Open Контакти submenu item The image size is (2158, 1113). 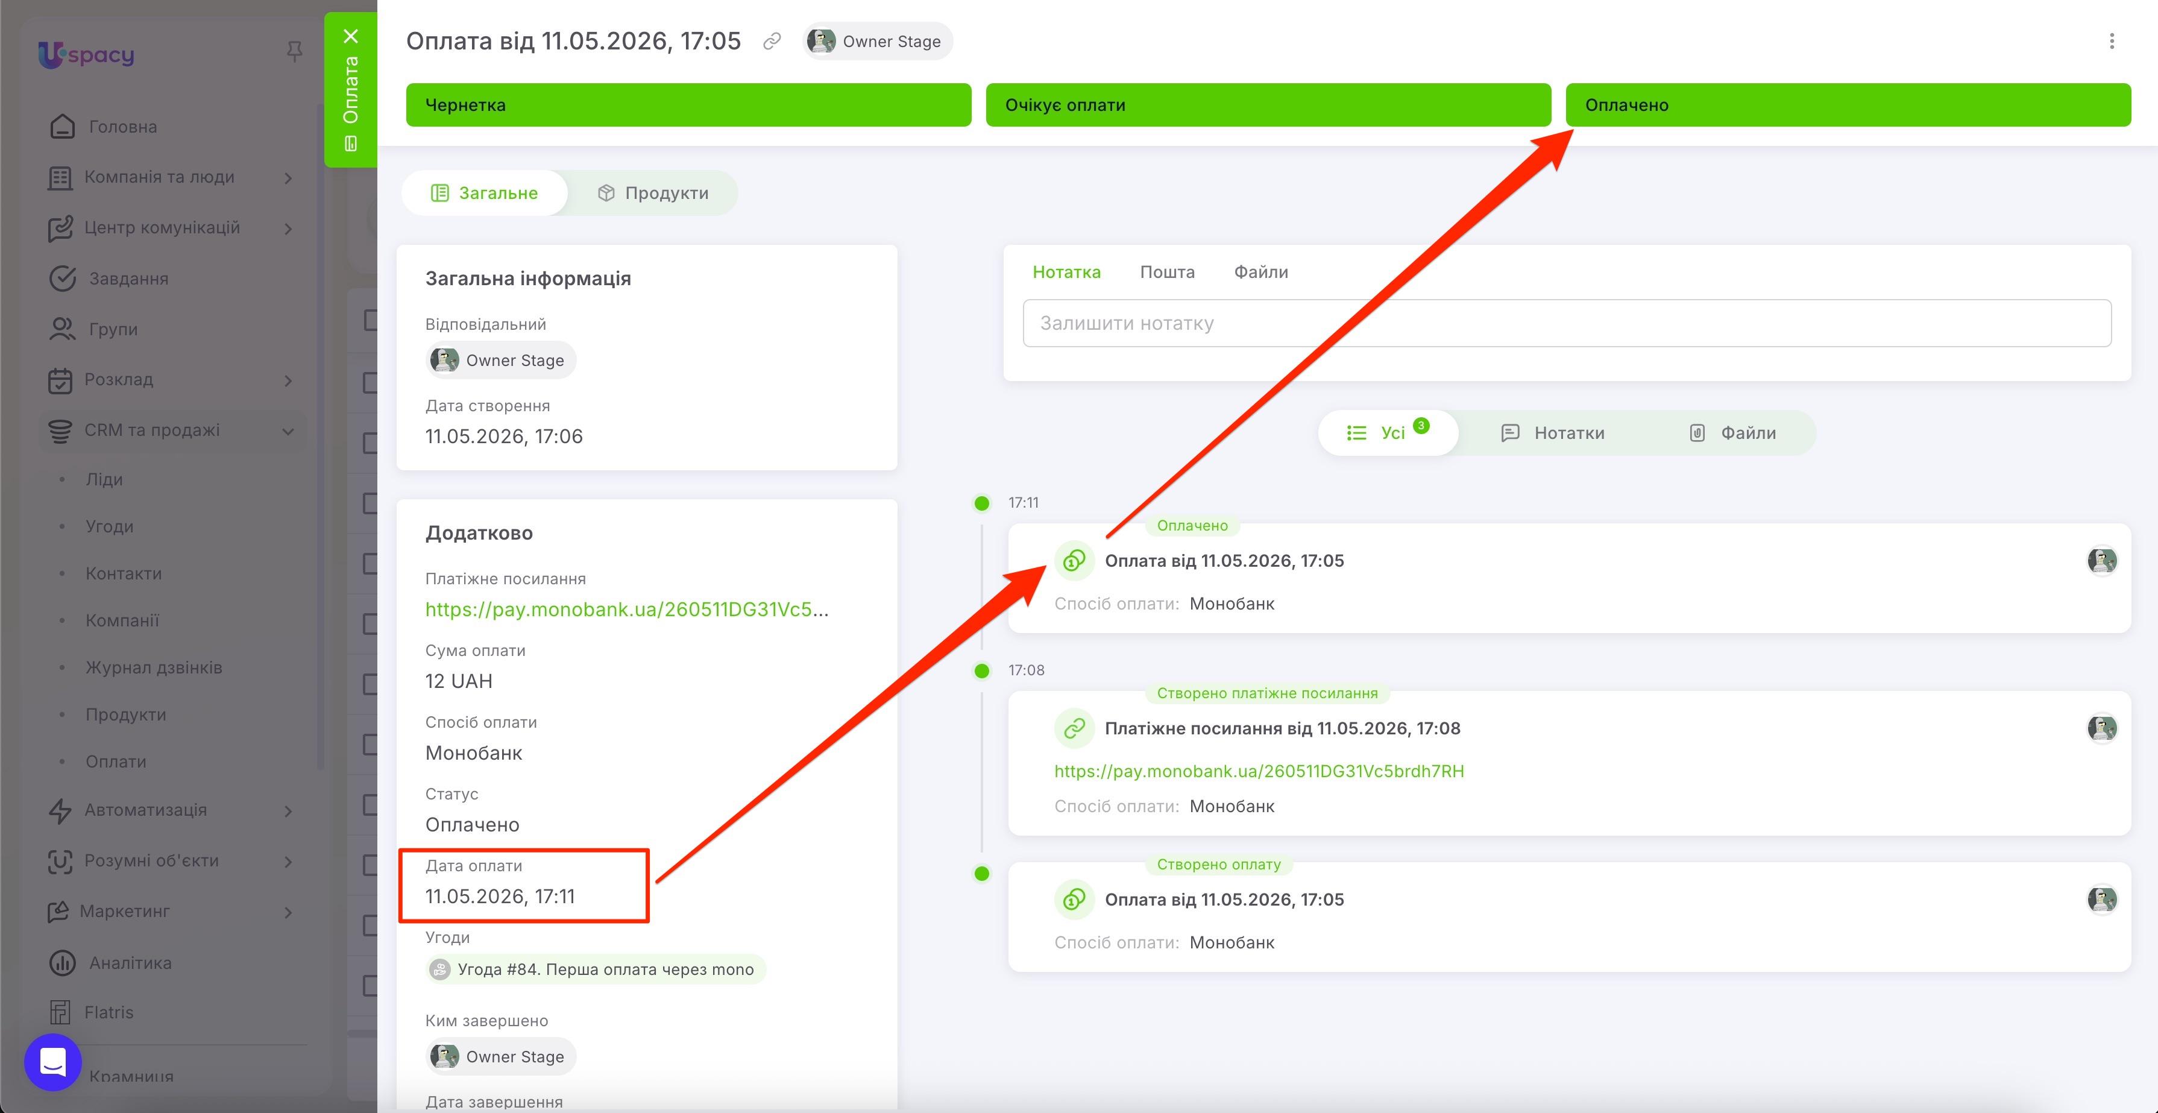point(123,573)
